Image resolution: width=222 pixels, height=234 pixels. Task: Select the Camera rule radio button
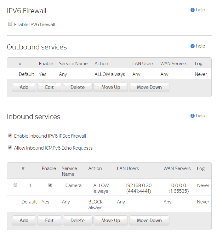coord(15,185)
